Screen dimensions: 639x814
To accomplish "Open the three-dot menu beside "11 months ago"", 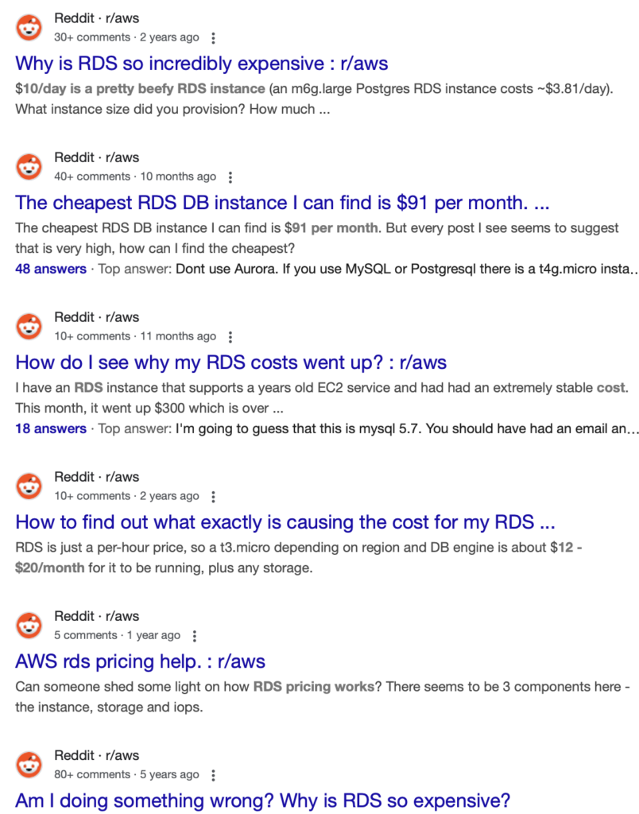I will pos(230,336).
